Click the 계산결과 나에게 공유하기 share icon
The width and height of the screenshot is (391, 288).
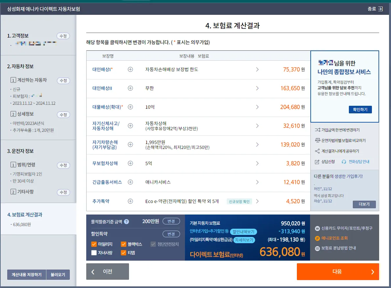point(317,151)
